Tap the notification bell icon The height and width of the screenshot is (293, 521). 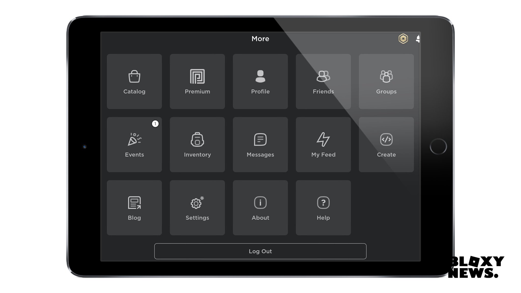click(417, 39)
